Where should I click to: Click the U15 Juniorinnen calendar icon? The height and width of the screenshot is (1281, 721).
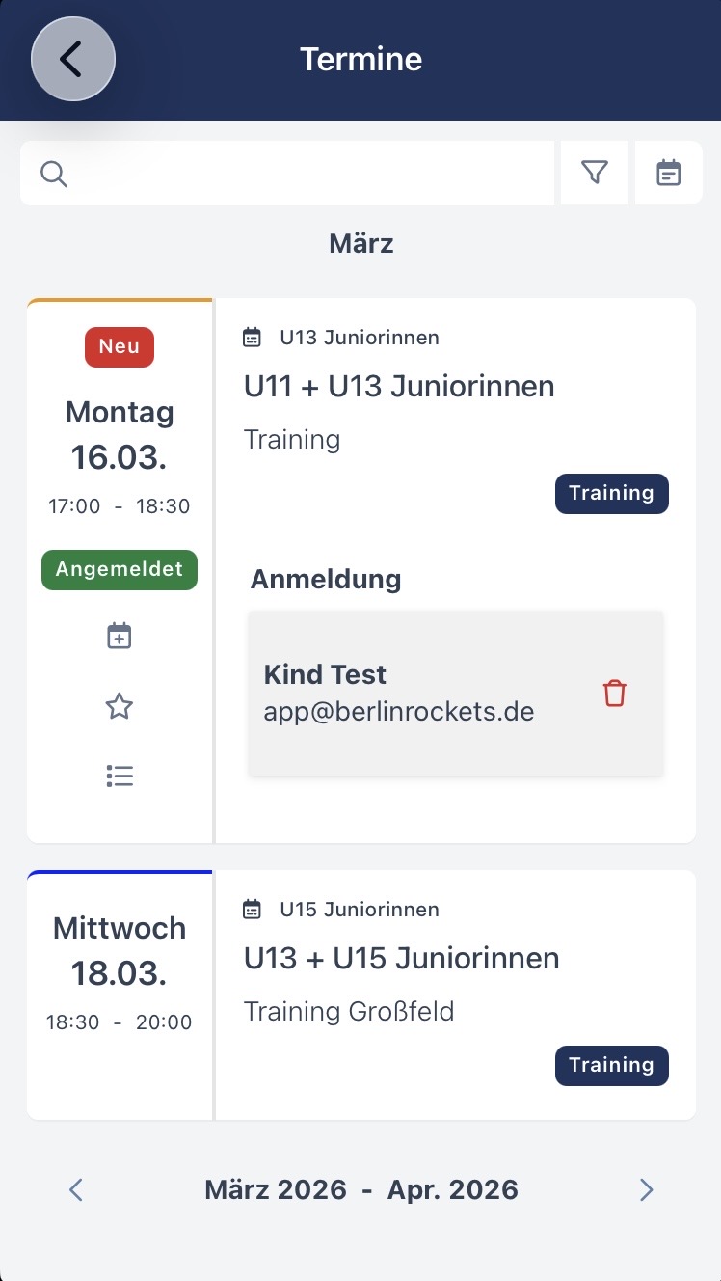click(x=252, y=910)
